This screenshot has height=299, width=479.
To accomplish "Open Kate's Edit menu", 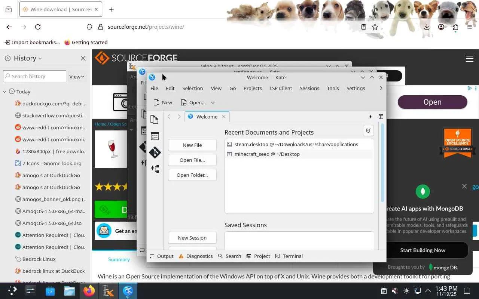I will [170, 88].
